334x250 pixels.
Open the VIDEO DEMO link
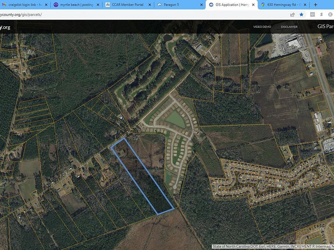pyautogui.click(x=262, y=27)
